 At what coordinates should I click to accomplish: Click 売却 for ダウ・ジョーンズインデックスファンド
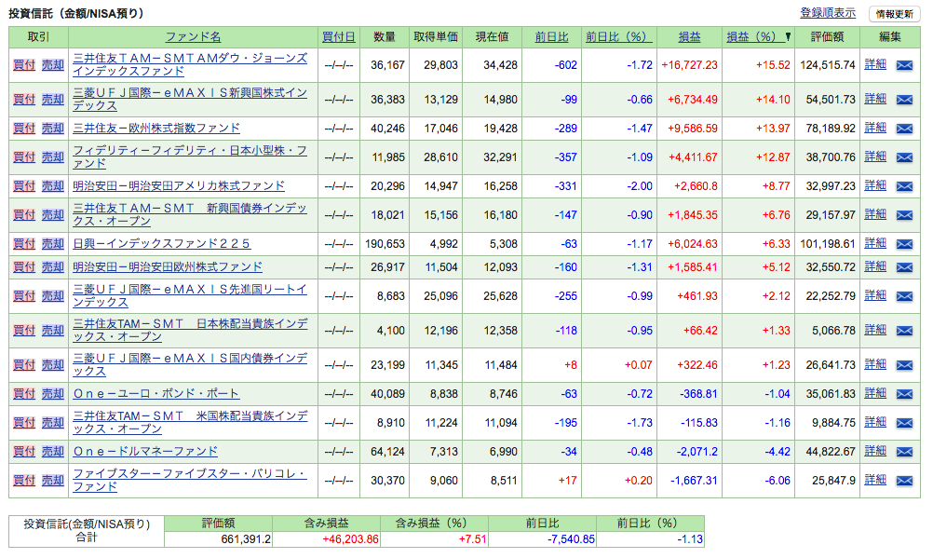(53, 65)
